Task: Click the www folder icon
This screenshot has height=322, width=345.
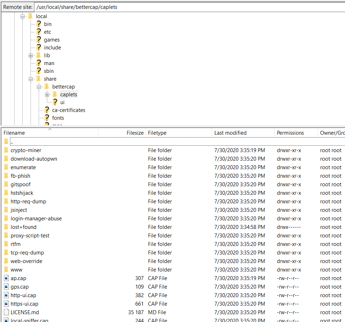Action: pyautogui.click(x=6, y=270)
